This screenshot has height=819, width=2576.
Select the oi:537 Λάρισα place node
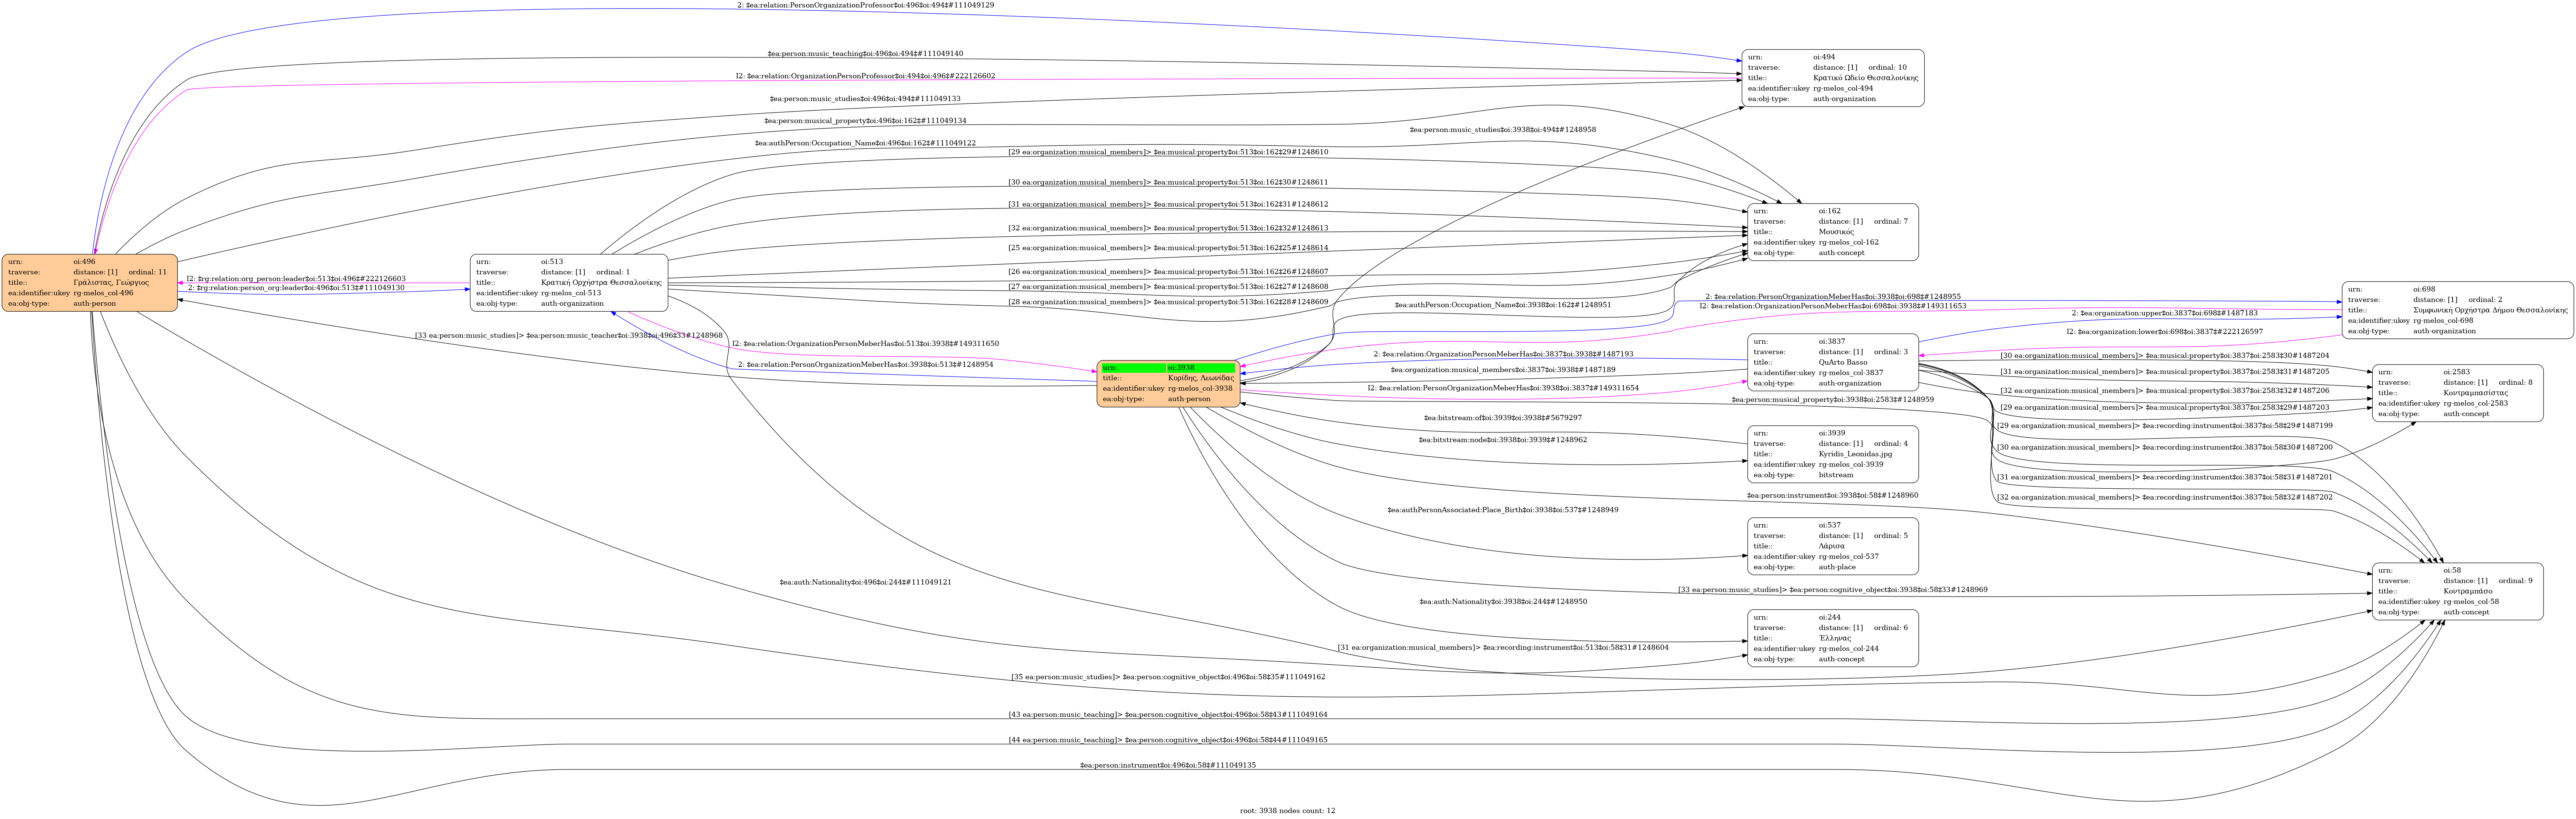1832,546
